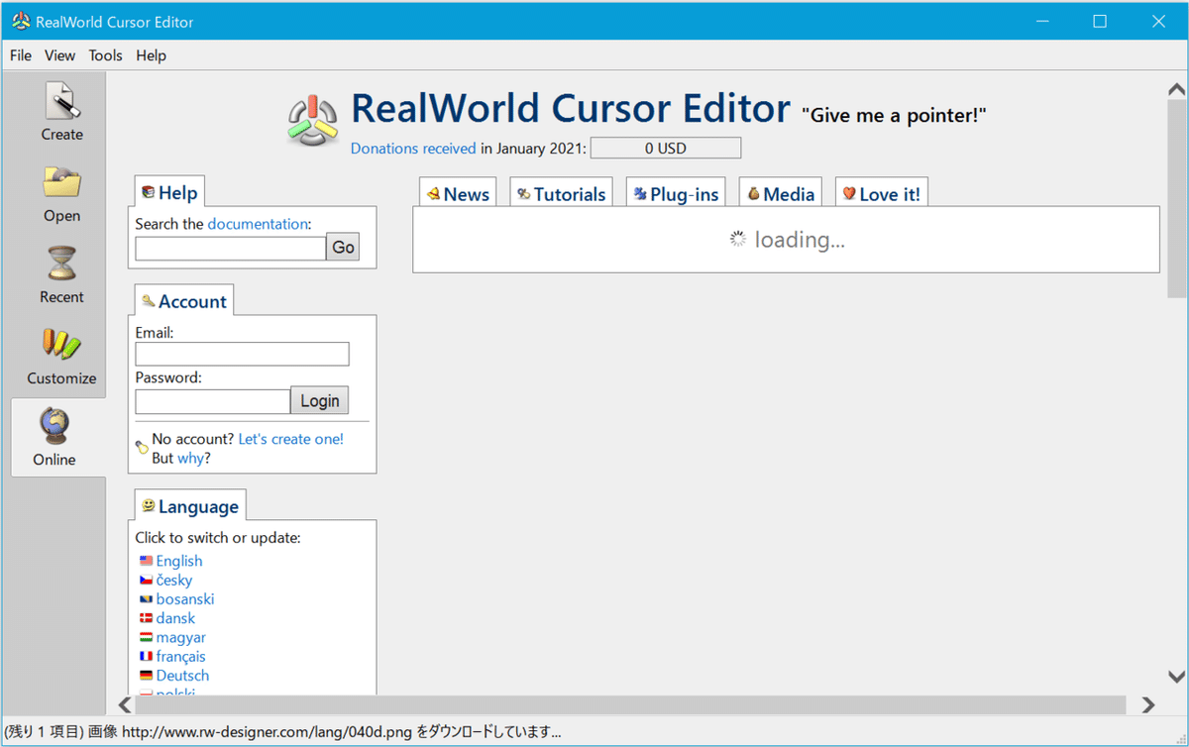The image size is (1189, 747).
Task: Click the 0 USD donations box
Action: pyautogui.click(x=666, y=149)
